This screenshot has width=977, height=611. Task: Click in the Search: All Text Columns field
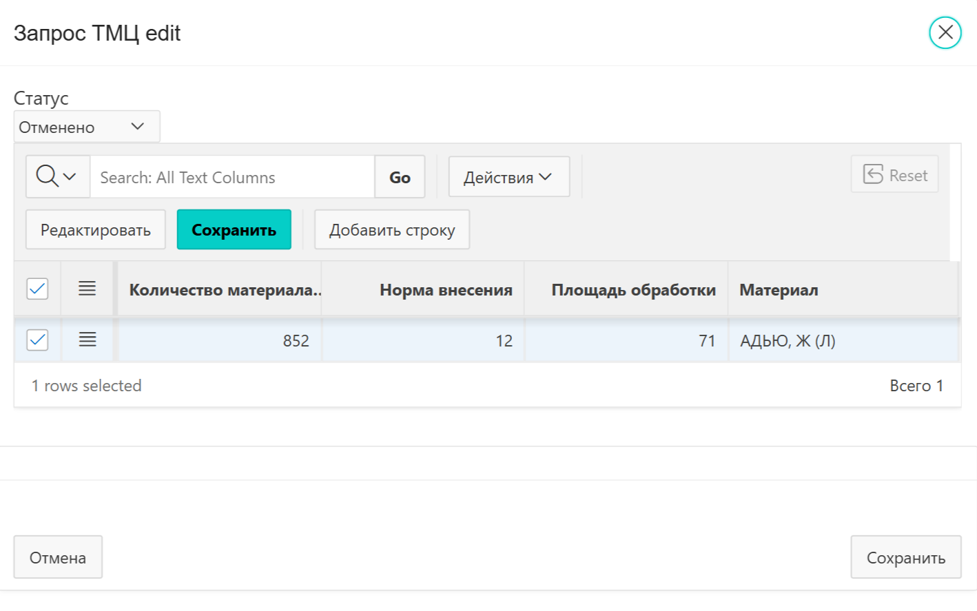232,177
